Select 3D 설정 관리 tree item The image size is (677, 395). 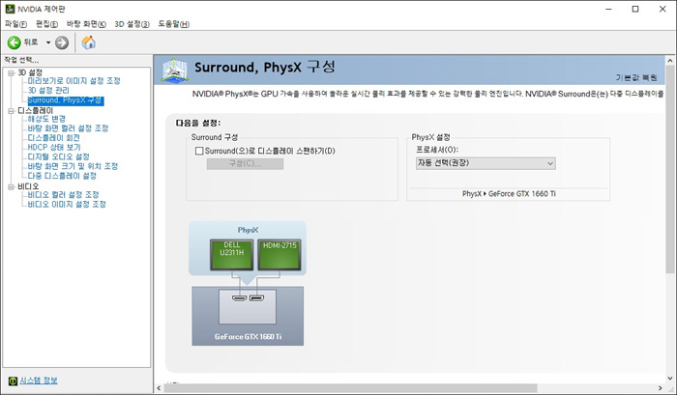tap(48, 91)
